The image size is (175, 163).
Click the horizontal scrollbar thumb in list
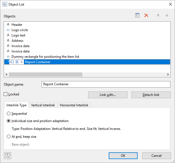coord(46,75)
